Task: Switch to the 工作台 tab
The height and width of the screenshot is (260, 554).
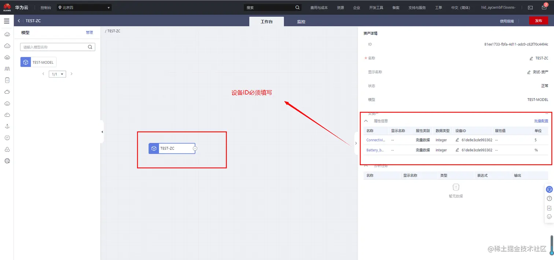Action: [x=267, y=22]
